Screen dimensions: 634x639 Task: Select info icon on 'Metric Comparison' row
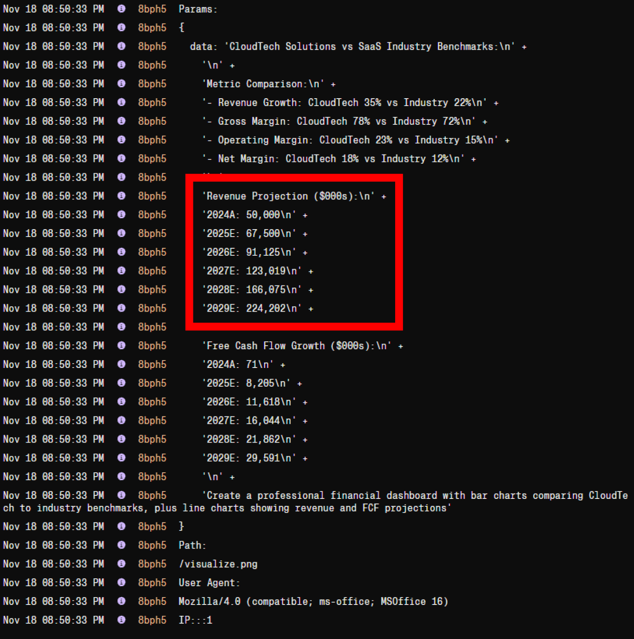tap(121, 83)
